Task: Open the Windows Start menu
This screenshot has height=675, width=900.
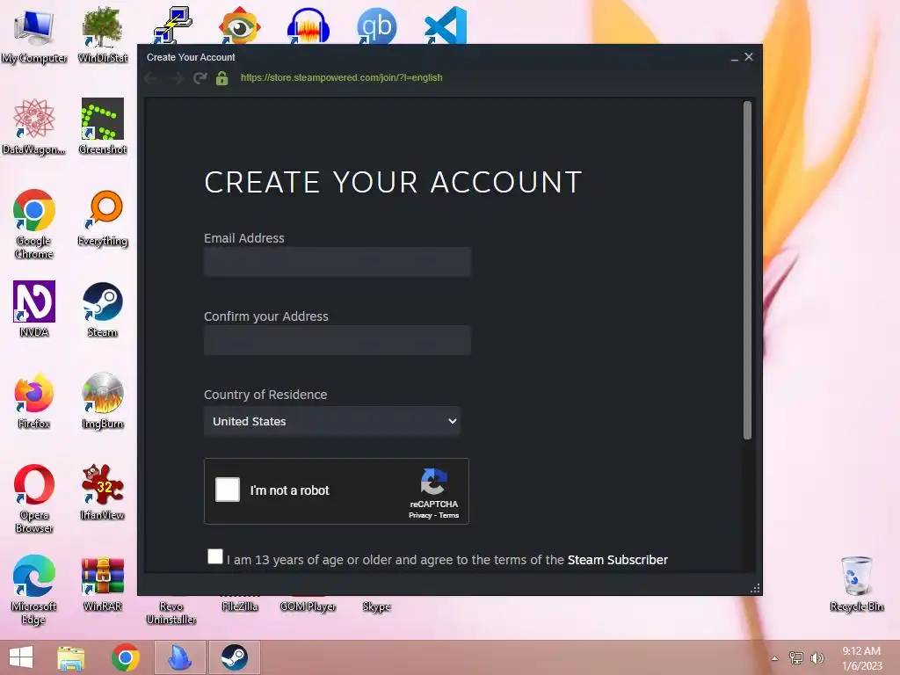Action: (x=21, y=657)
